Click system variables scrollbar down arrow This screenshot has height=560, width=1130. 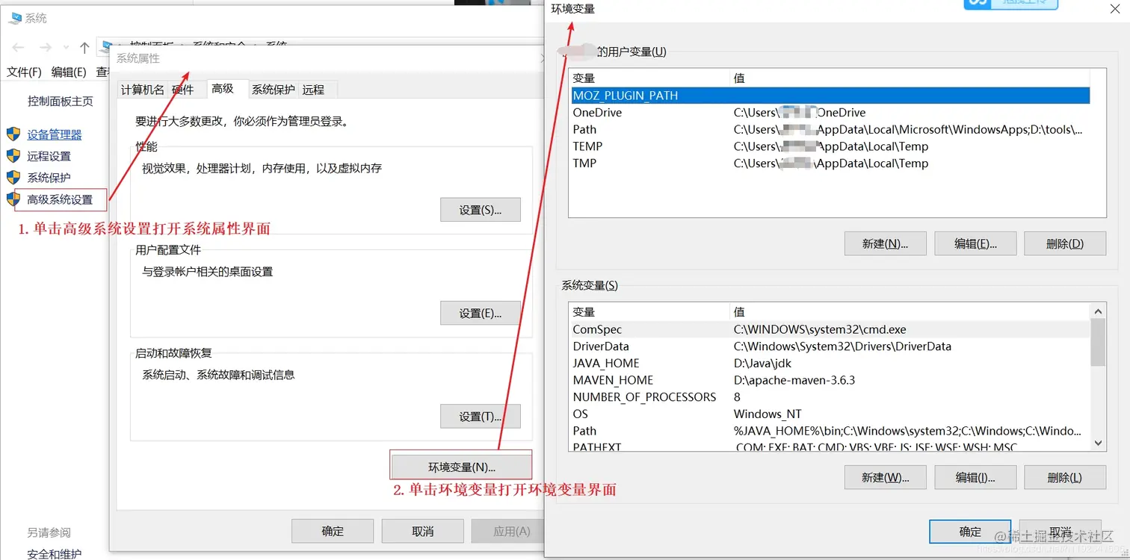(1098, 443)
